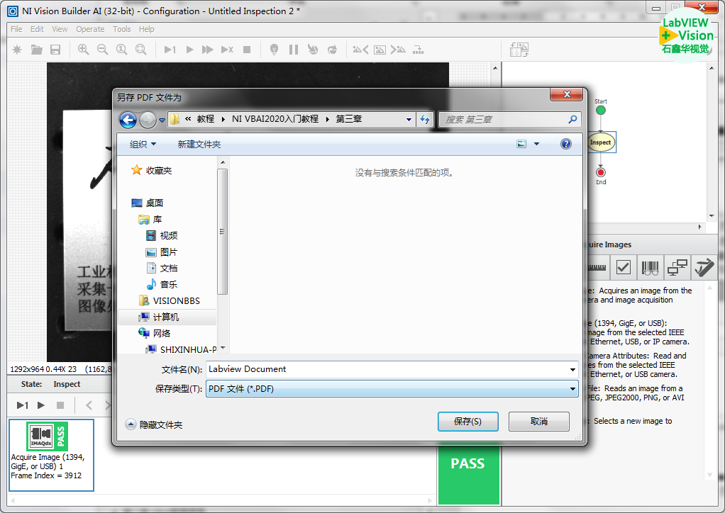Expand the 文件名 filename history dropdown arrow
This screenshot has width=725, height=513.
pos(572,369)
